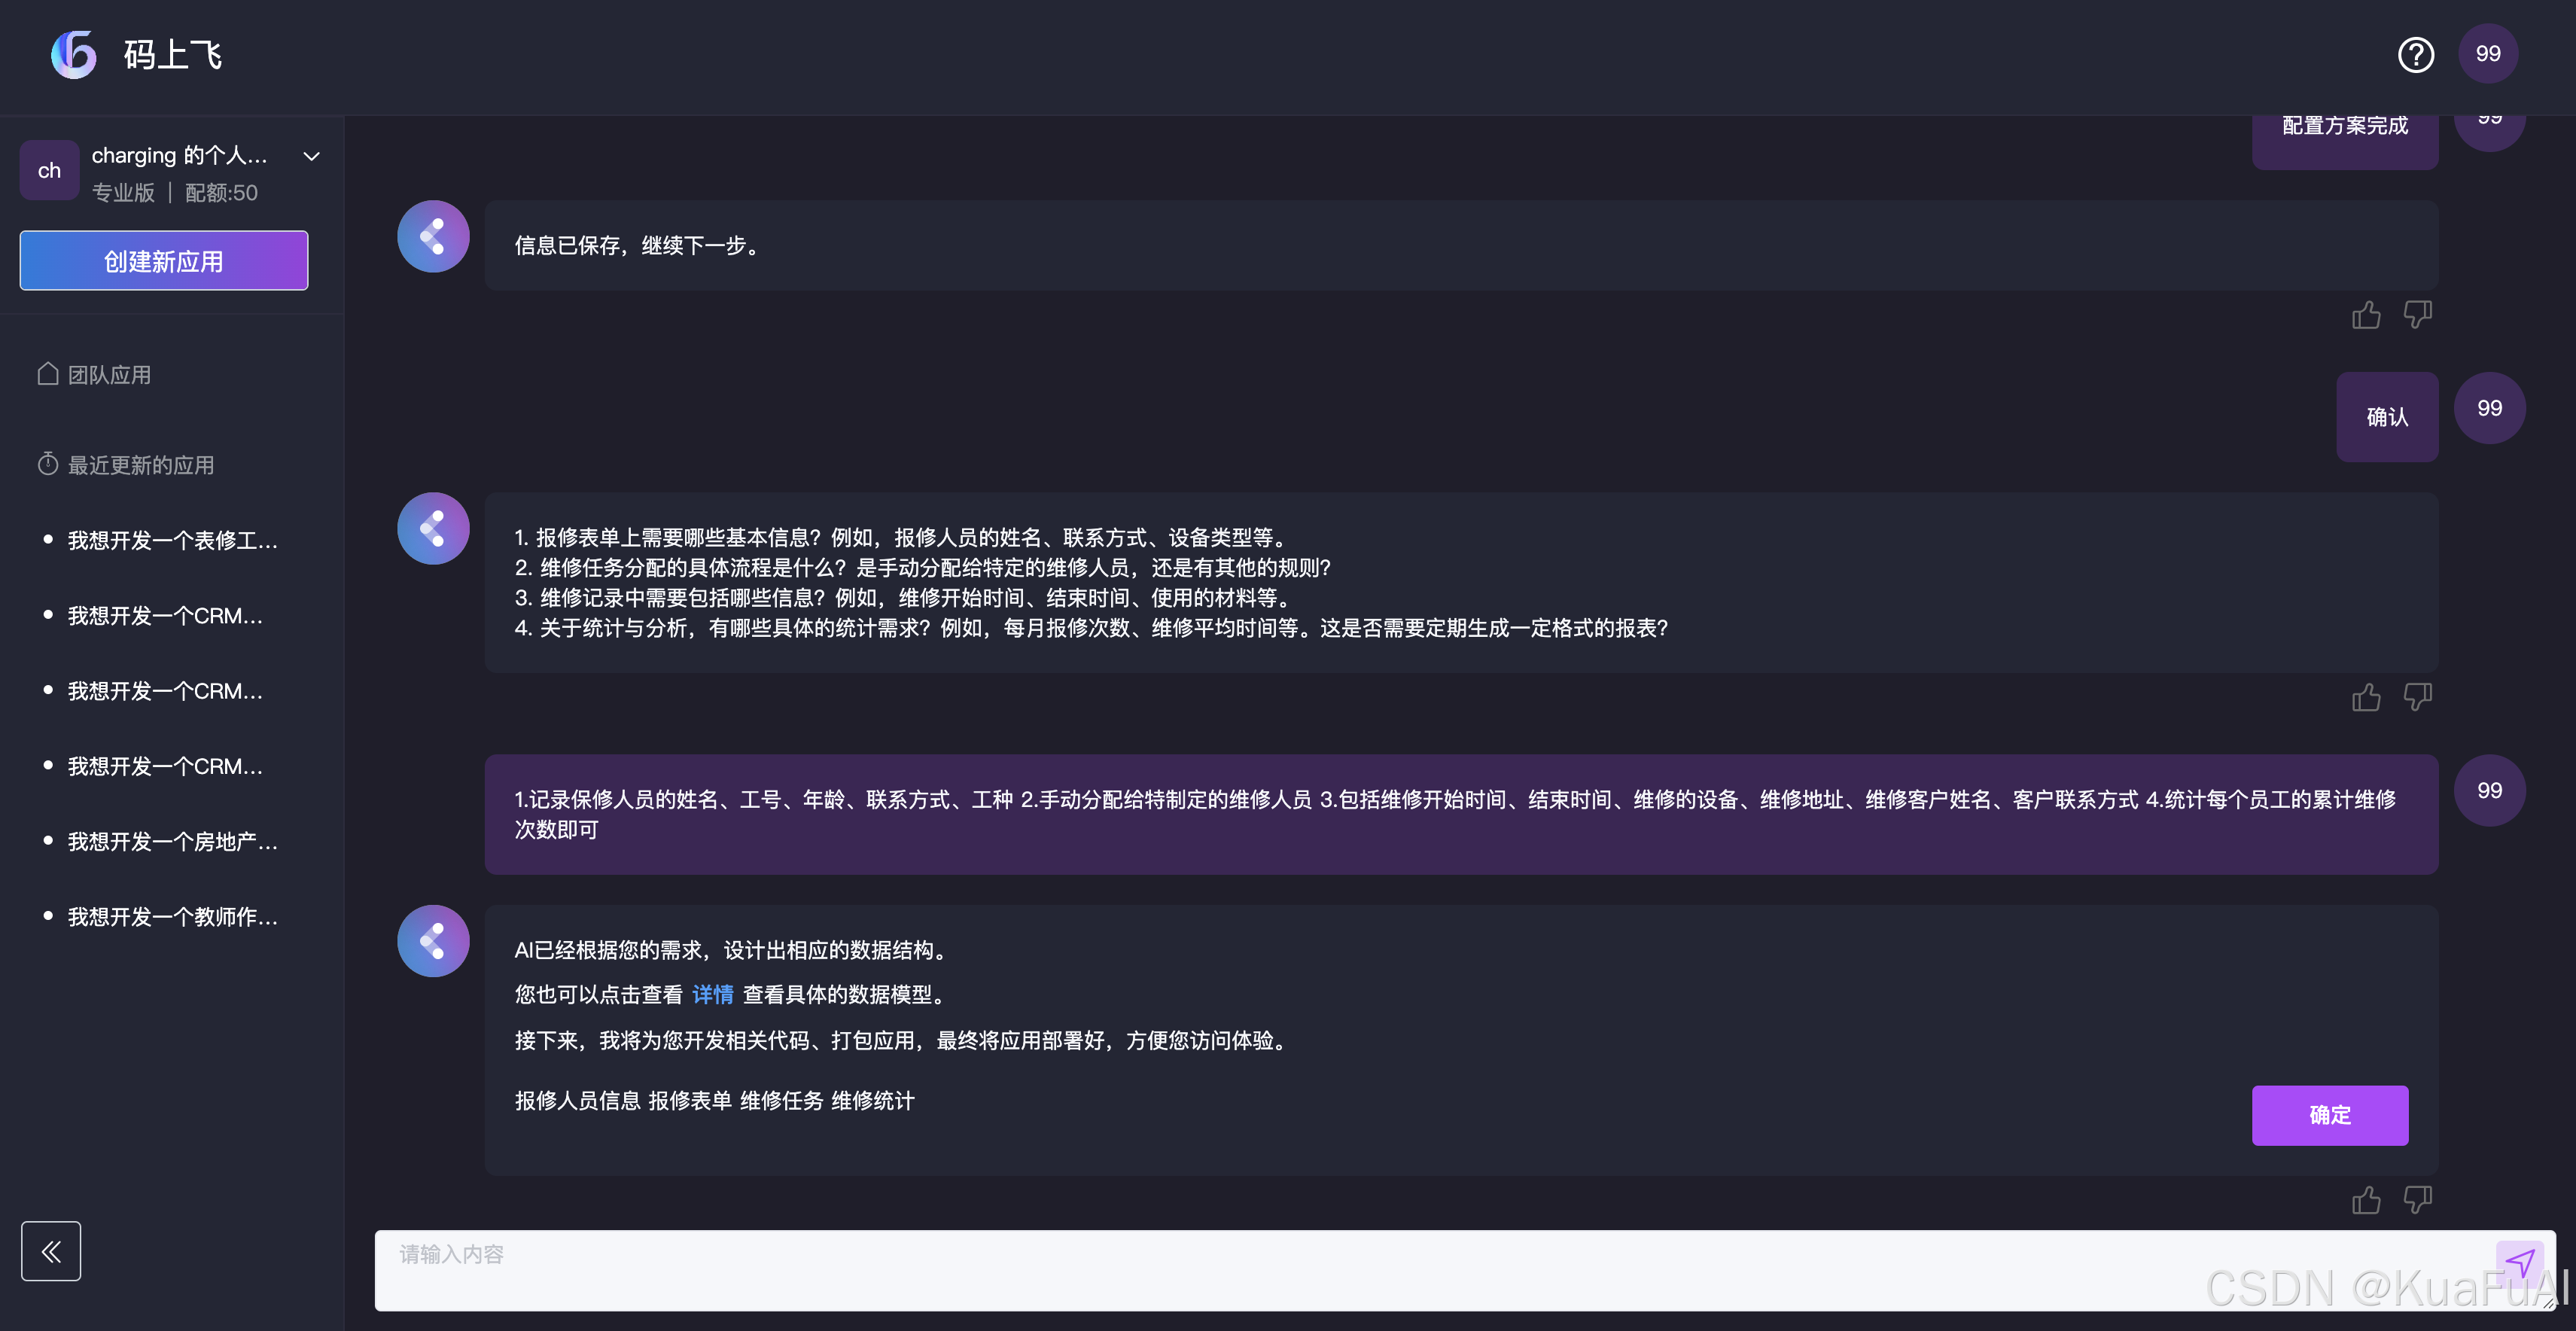Screen dimensions: 2576x1331
Task: Collapse the sidebar with double-chevron button
Action: point(51,1251)
